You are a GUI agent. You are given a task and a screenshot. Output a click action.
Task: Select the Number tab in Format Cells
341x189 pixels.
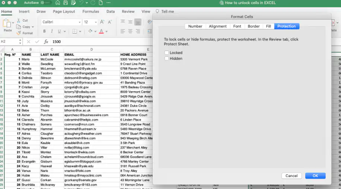point(195,26)
